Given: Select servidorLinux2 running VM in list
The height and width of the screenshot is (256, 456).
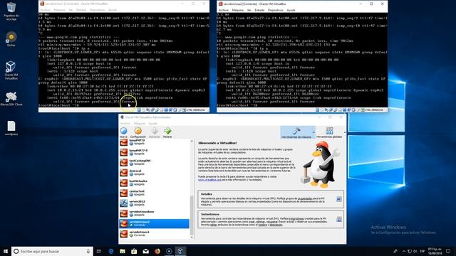Looking at the screenshot, I should click(x=155, y=223).
